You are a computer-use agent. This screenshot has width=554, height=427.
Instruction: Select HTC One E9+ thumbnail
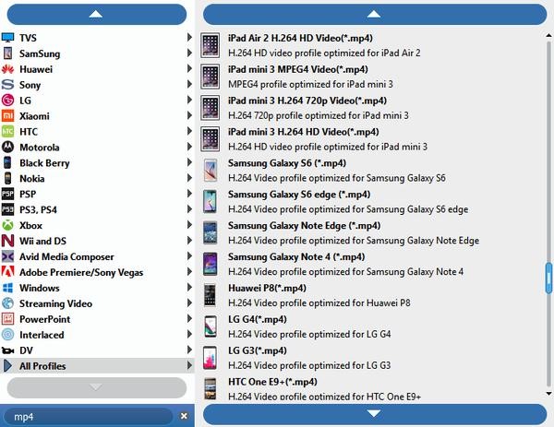pos(211,388)
